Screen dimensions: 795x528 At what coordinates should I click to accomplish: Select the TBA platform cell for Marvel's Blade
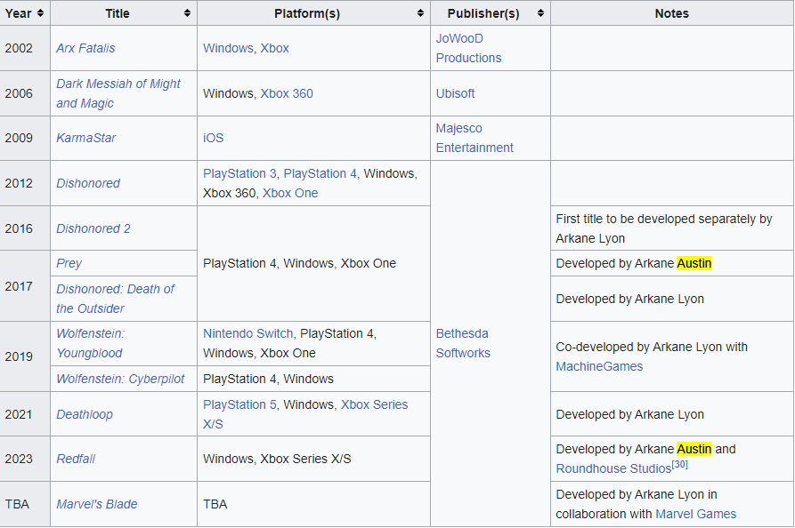[x=313, y=504]
